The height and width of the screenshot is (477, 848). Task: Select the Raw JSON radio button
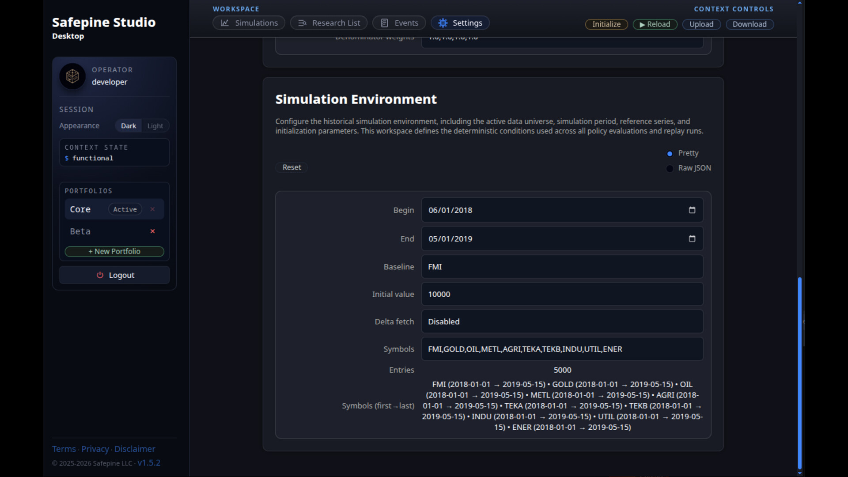tap(670, 169)
